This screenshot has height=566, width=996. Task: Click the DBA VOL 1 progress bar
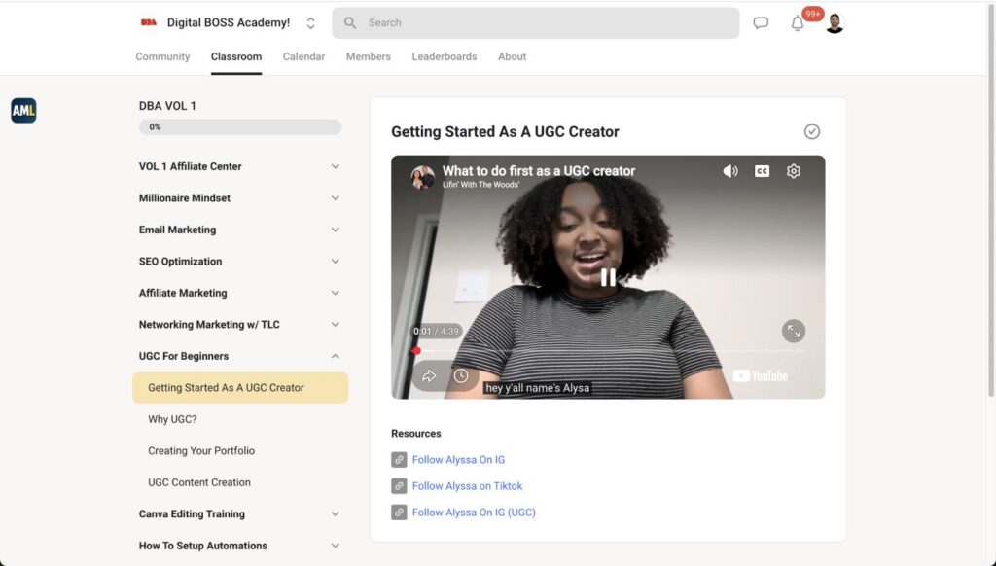pyautogui.click(x=240, y=127)
